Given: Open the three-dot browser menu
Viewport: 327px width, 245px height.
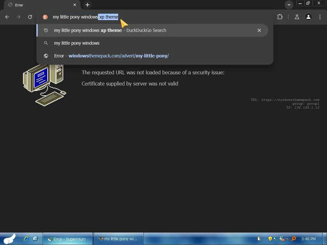Looking at the screenshot, I should [x=320, y=17].
